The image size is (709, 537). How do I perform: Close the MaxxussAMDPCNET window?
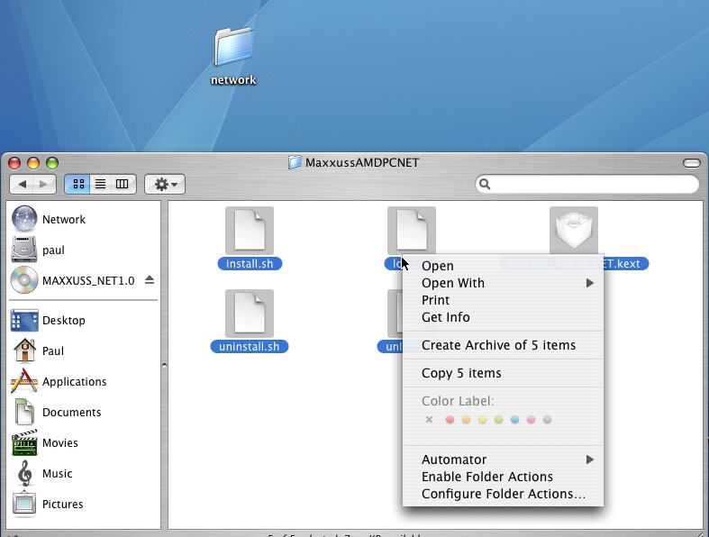pos(14,163)
